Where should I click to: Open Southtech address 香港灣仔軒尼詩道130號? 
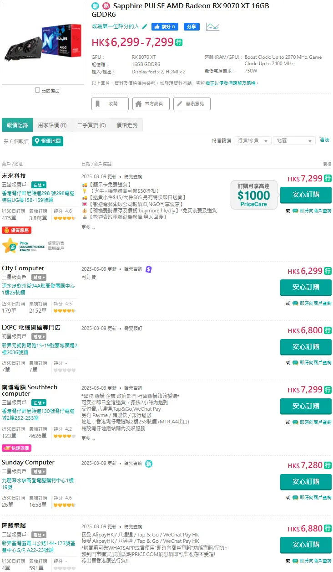(x=38, y=414)
